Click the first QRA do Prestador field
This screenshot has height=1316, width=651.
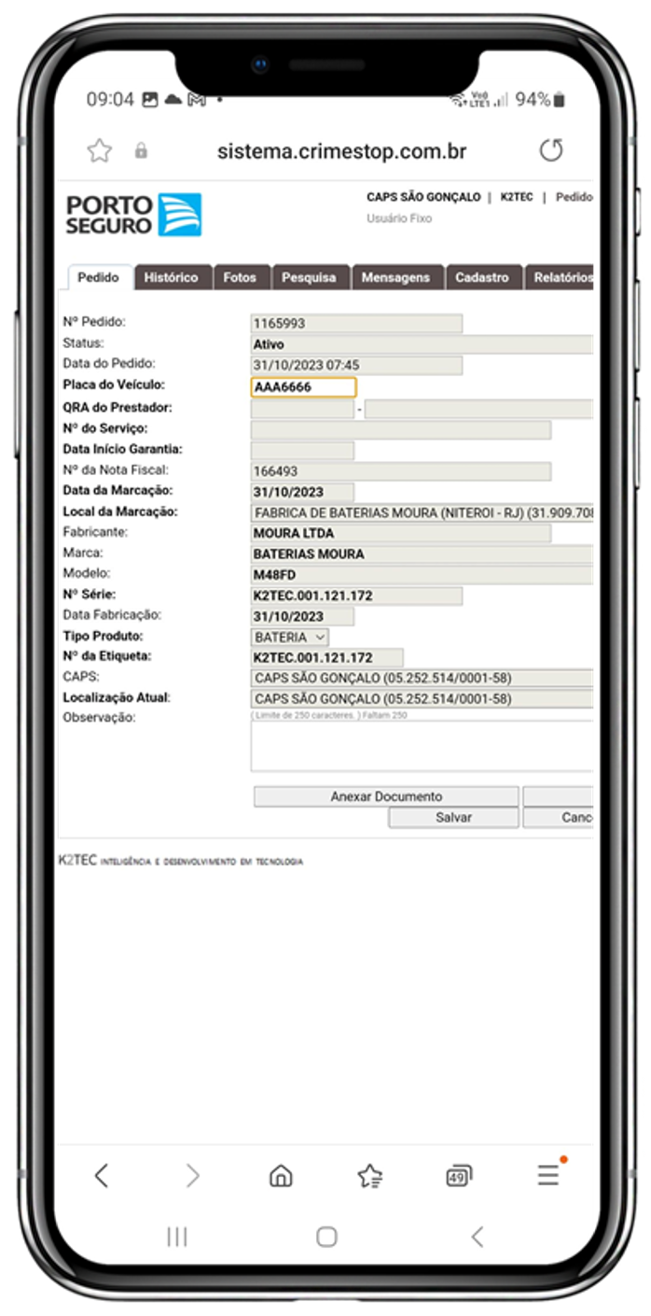(302, 409)
